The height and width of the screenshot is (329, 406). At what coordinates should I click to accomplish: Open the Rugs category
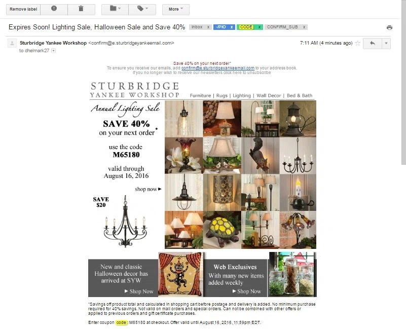click(x=222, y=96)
